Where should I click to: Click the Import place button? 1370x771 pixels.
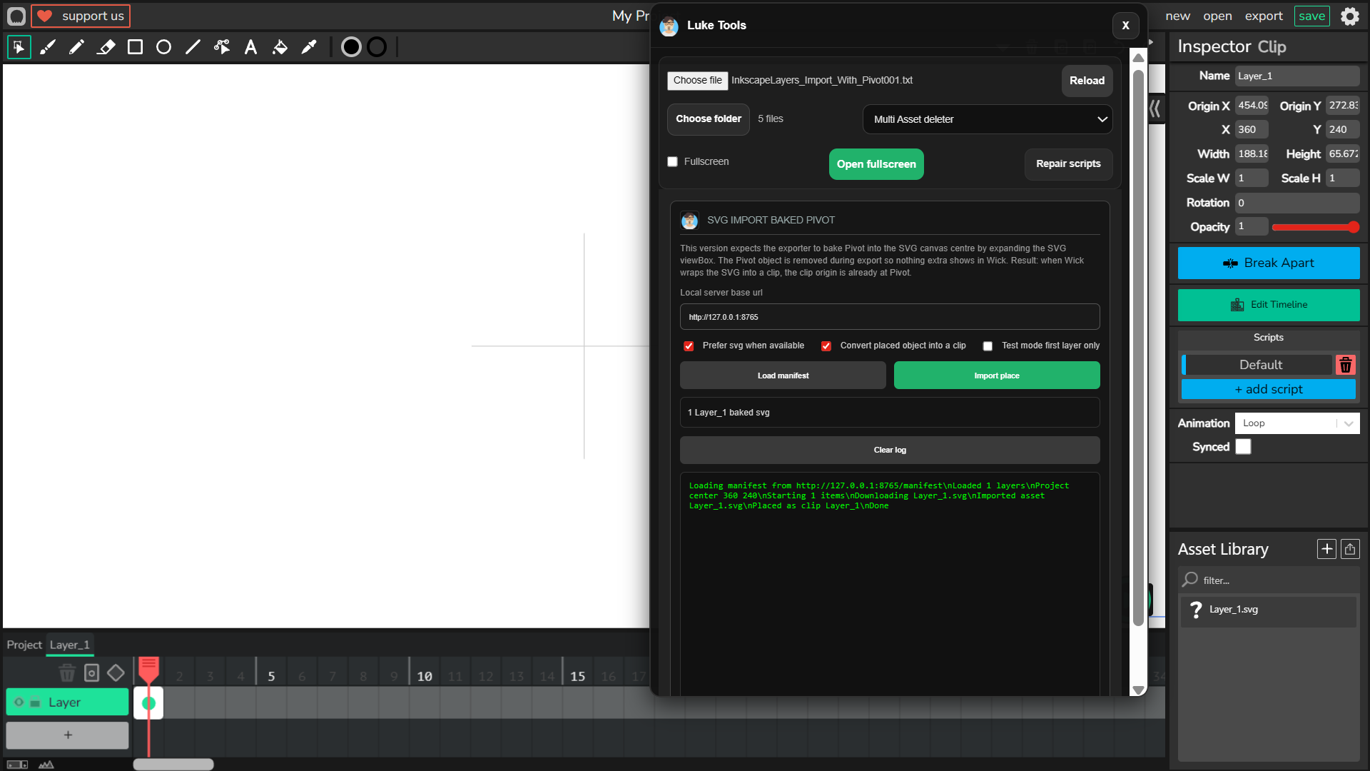996,376
